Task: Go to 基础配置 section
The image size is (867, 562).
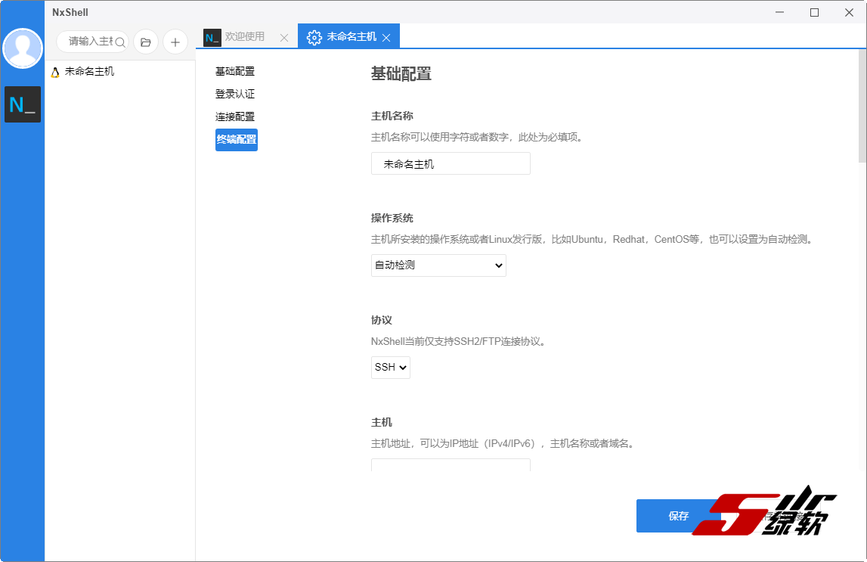Action: 235,71
